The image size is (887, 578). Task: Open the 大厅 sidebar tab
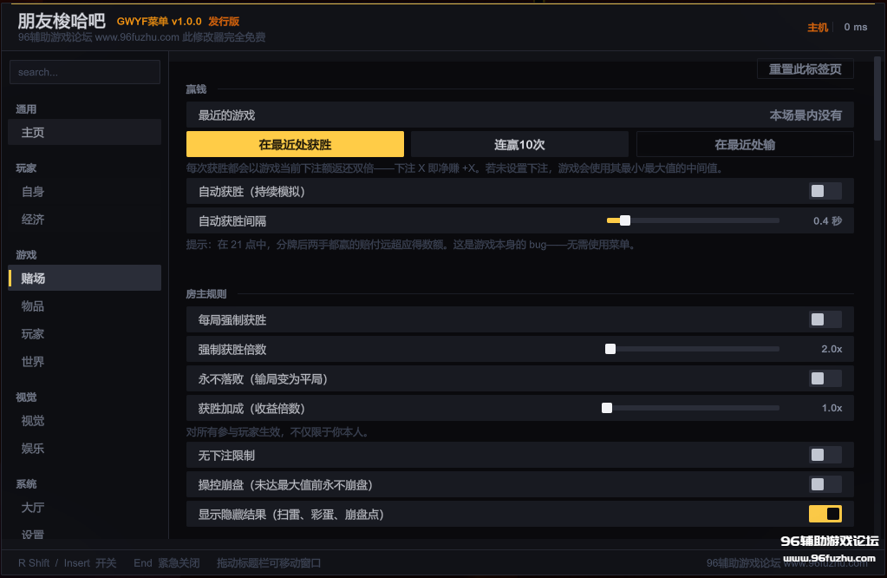(x=85, y=507)
